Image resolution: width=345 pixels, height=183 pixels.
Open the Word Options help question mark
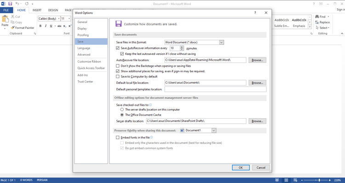[255, 13]
